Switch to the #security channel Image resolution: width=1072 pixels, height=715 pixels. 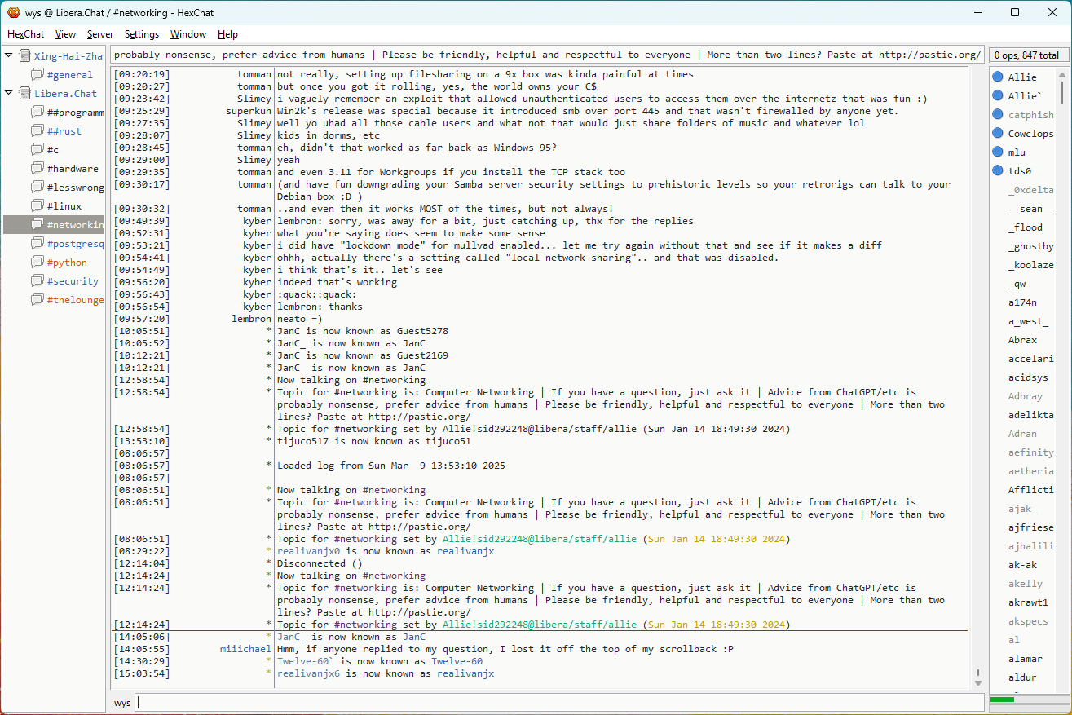pyautogui.click(x=72, y=281)
